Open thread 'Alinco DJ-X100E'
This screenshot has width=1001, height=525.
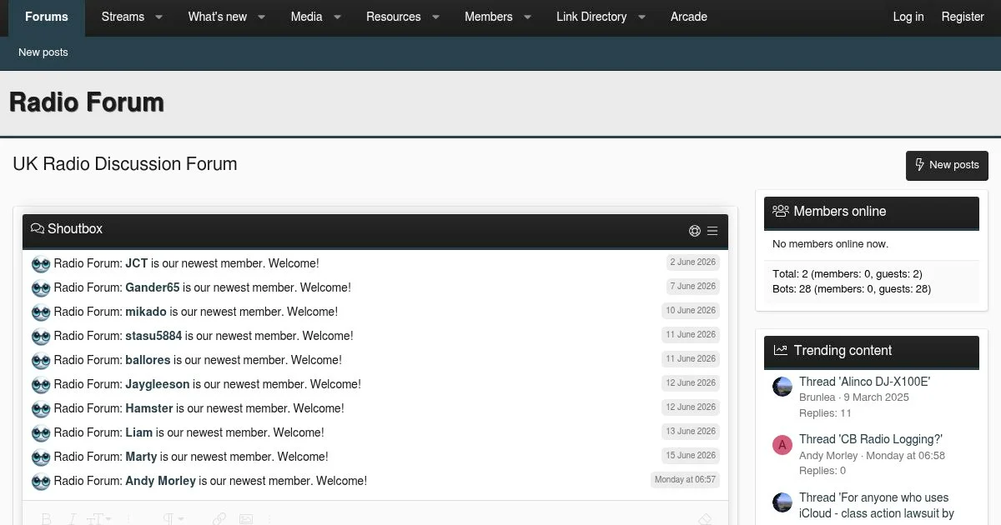click(x=864, y=382)
